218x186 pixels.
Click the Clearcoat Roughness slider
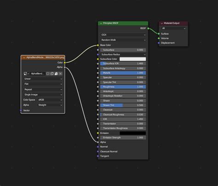pos(123,115)
